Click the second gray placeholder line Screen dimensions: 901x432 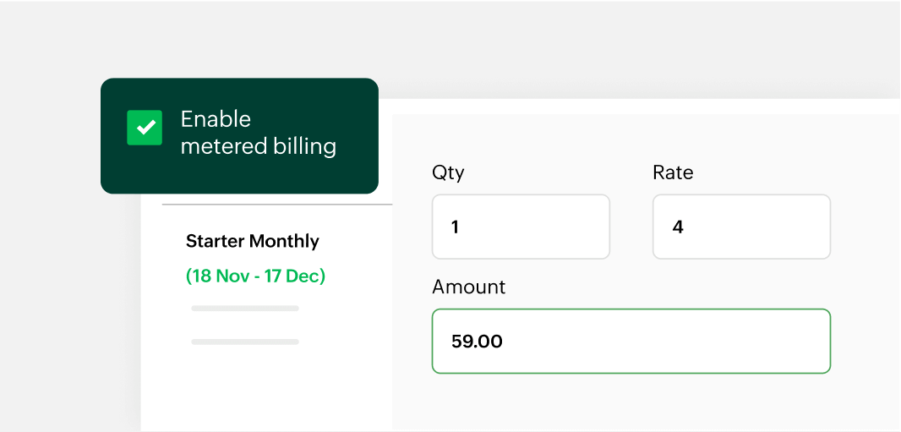click(x=245, y=342)
